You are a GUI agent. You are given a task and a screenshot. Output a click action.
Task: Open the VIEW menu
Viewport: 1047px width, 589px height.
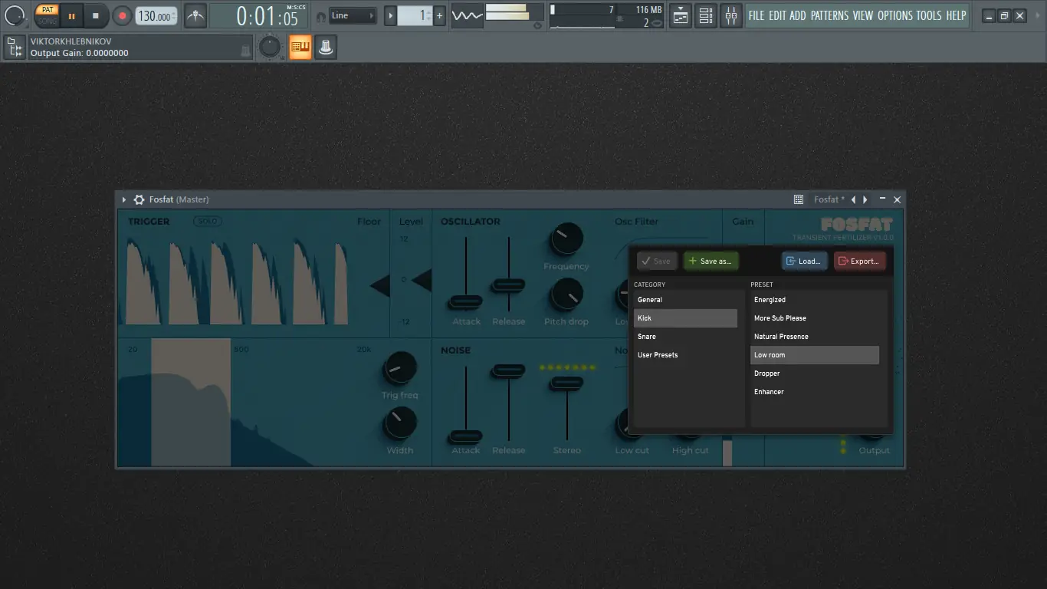(863, 15)
